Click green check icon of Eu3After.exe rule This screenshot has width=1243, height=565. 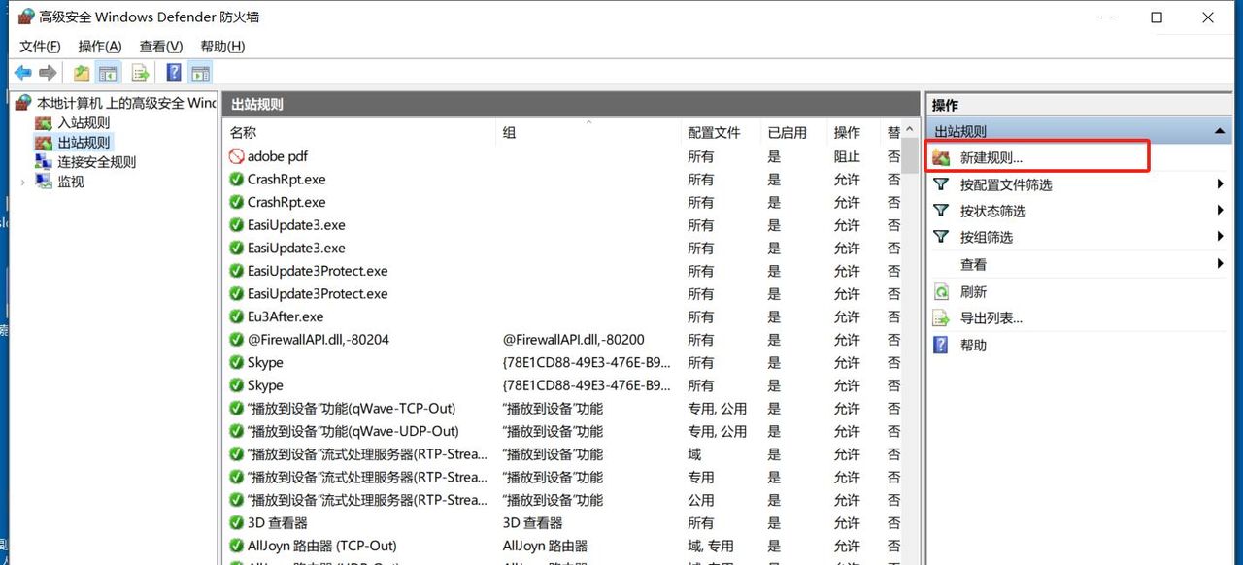point(236,316)
